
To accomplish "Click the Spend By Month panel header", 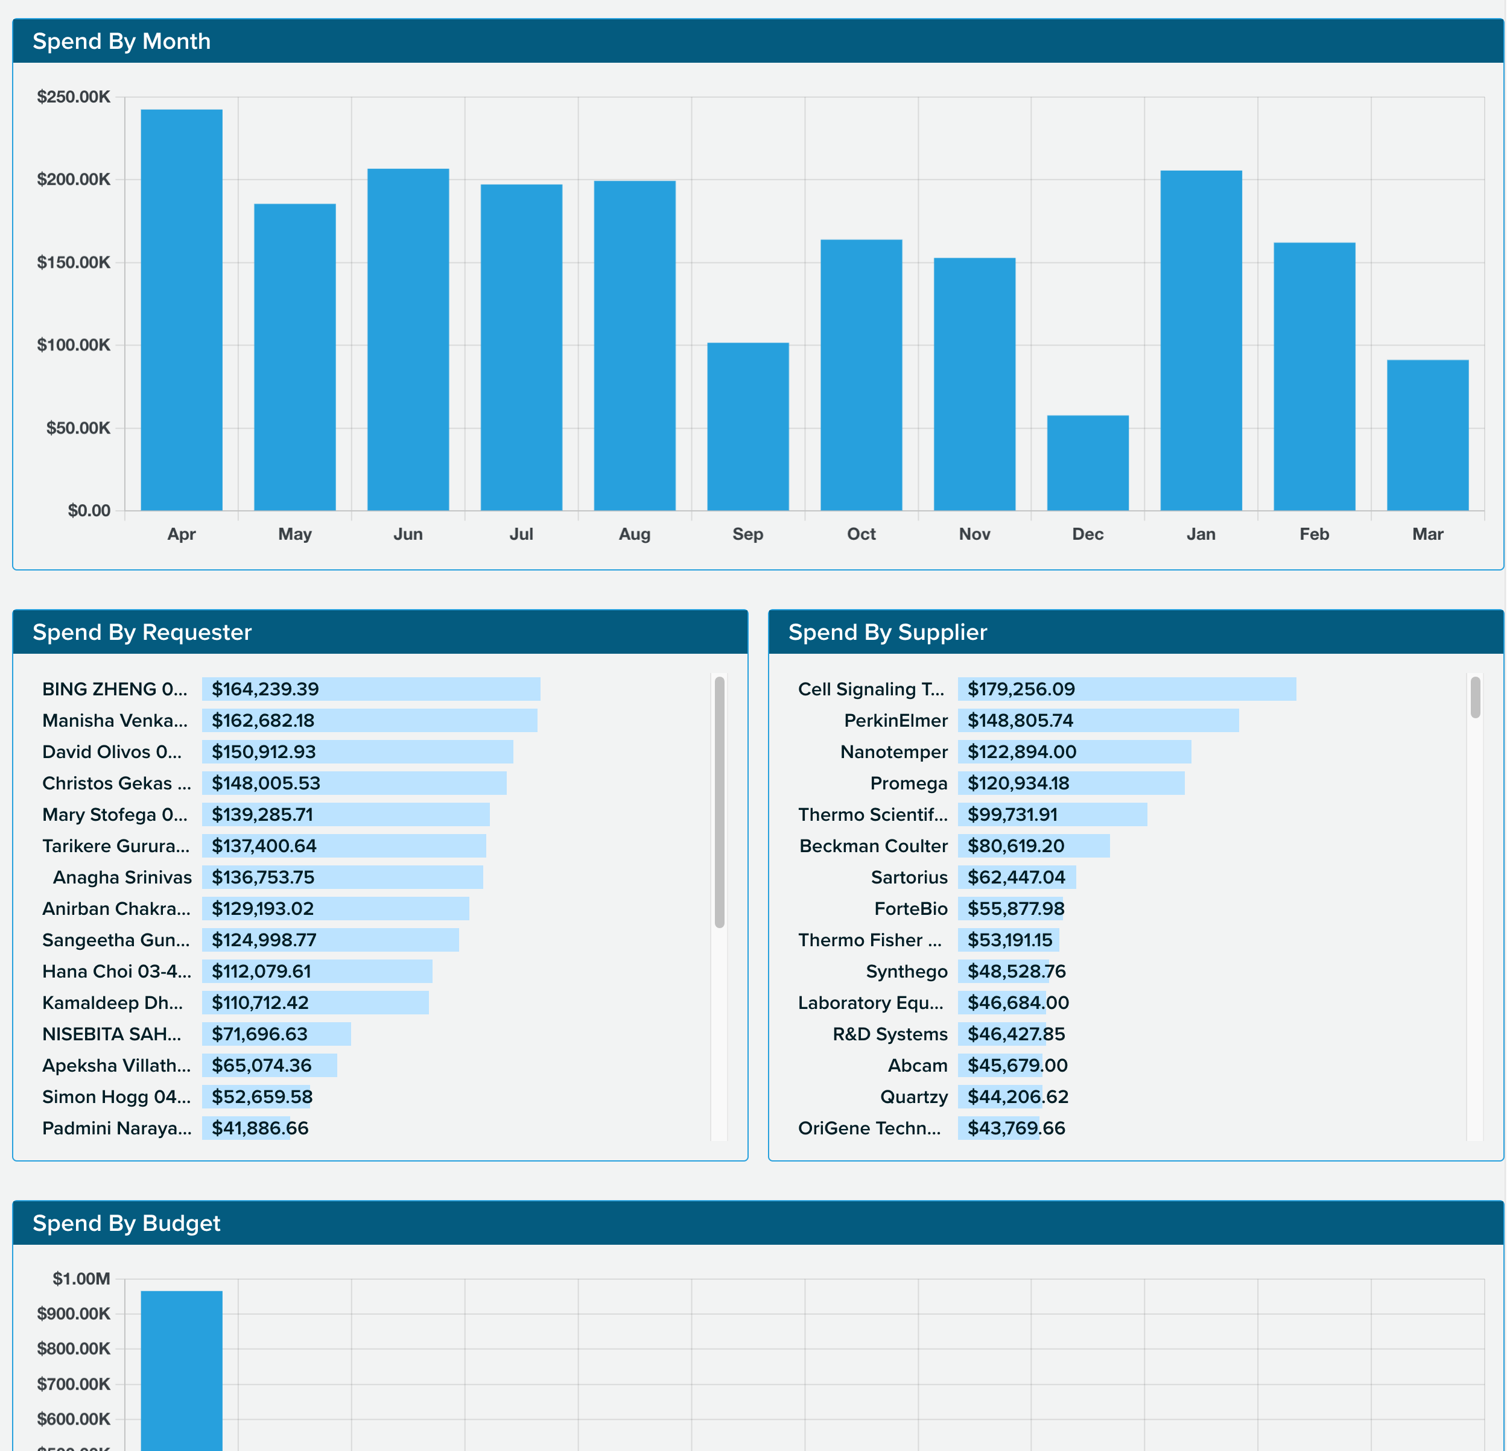I will [x=123, y=42].
